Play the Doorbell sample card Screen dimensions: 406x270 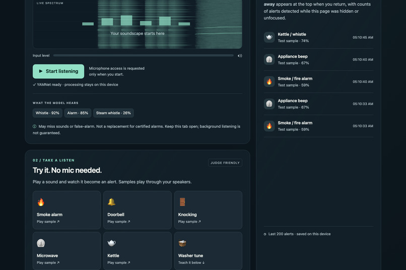(x=137, y=210)
